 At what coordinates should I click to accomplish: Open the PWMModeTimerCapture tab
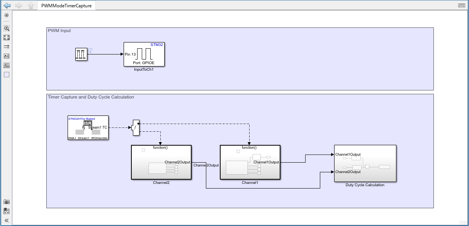pyautogui.click(x=66, y=5)
